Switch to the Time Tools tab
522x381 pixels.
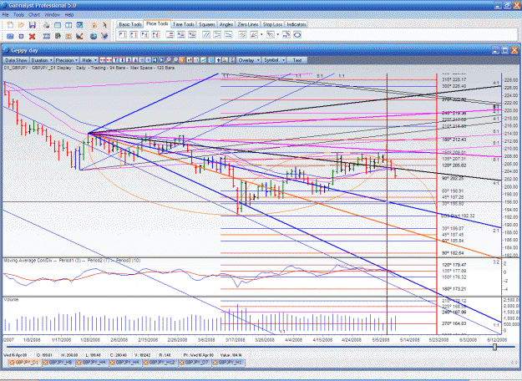pos(184,24)
